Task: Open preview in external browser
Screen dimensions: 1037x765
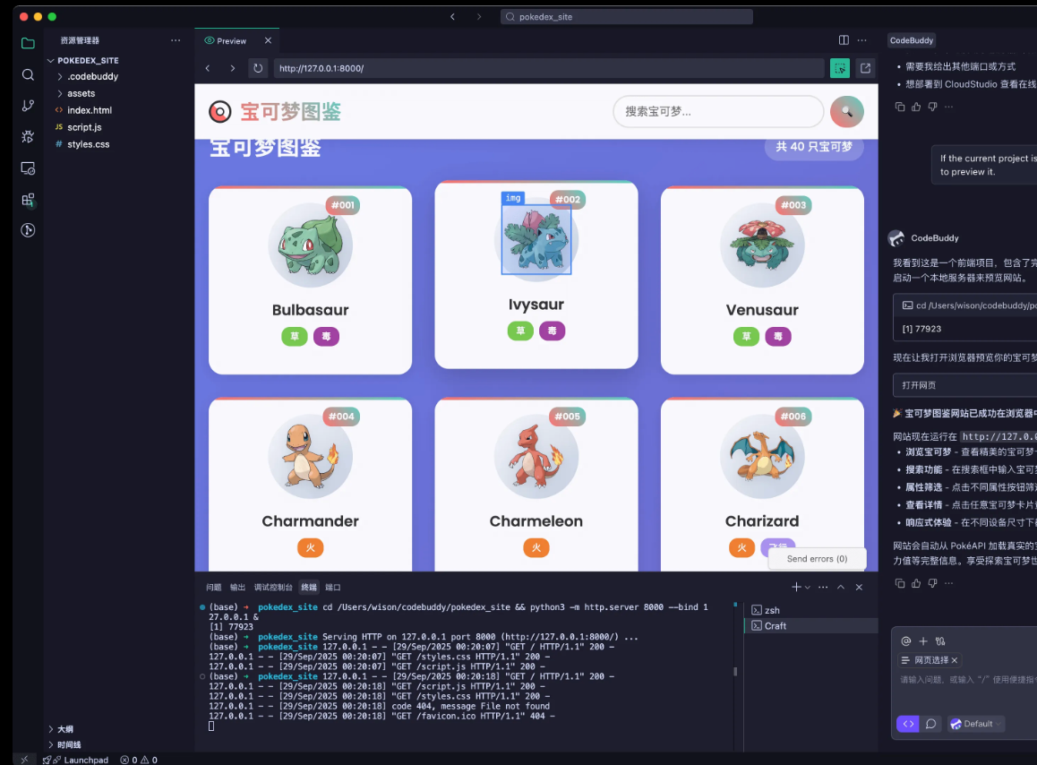Action: [865, 68]
